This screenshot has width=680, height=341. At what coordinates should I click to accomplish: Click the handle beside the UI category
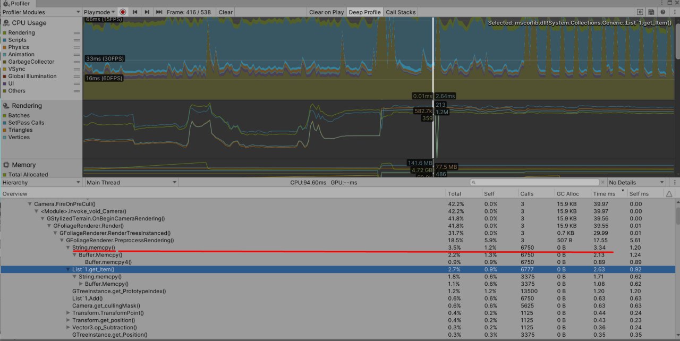pyautogui.click(x=77, y=83)
